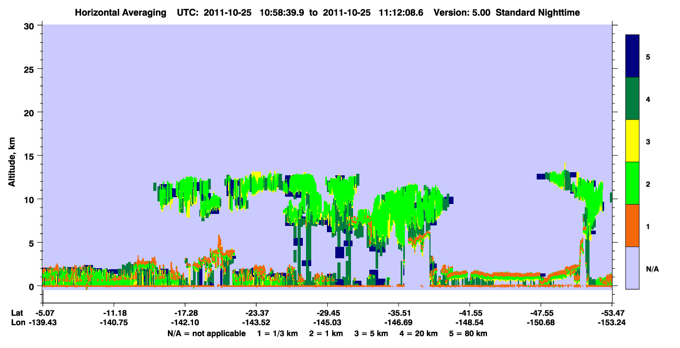The width and height of the screenshot is (680, 348).
Task: Click the bright green level 2 color swatch
Action: pos(632,183)
